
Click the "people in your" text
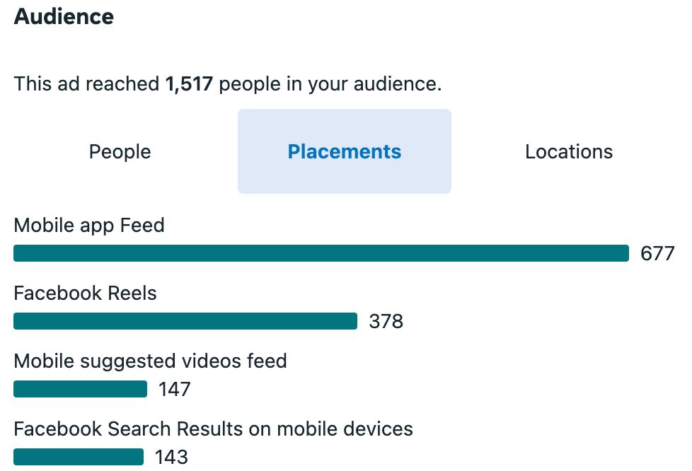[x=283, y=84]
